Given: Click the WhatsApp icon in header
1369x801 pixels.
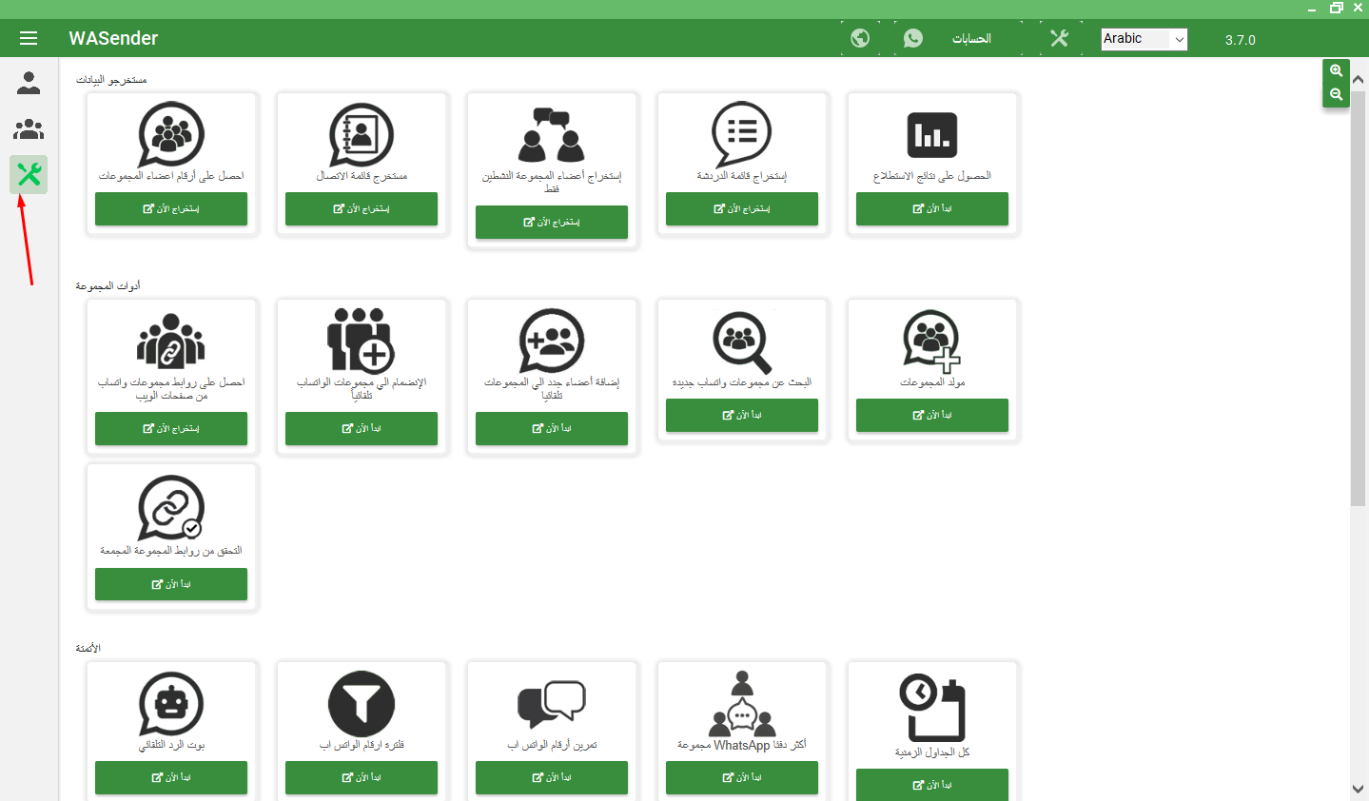Looking at the screenshot, I should point(913,38).
